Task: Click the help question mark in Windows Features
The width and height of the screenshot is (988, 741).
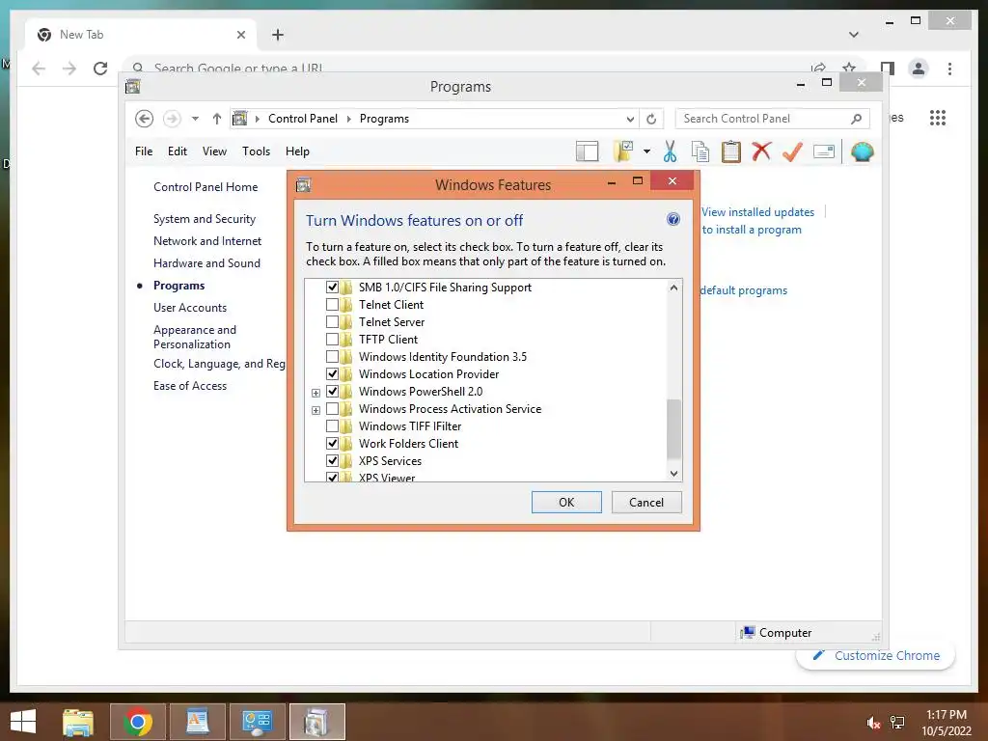Action: point(672,219)
